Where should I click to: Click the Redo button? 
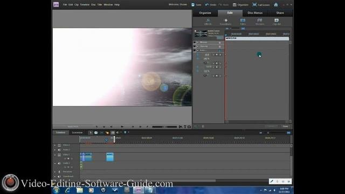tap(224, 5)
